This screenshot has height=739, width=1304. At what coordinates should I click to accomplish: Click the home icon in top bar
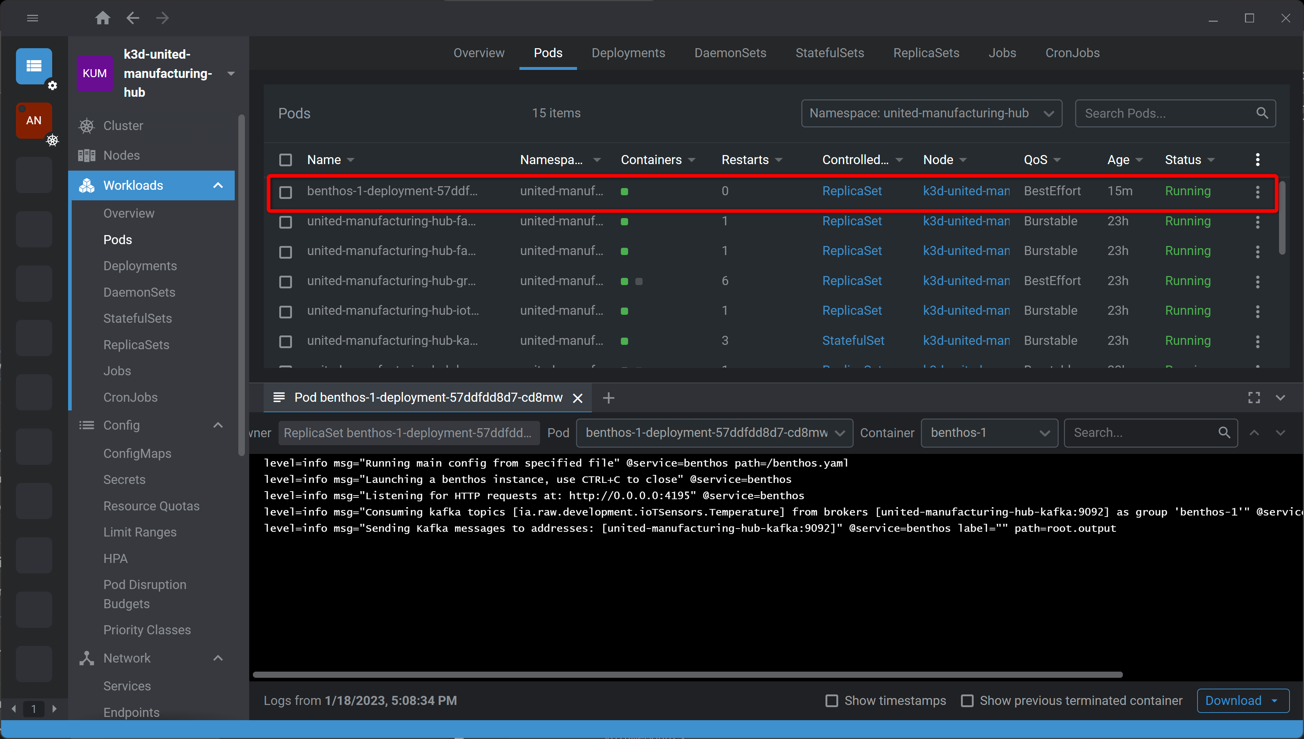(x=103, y=18)
